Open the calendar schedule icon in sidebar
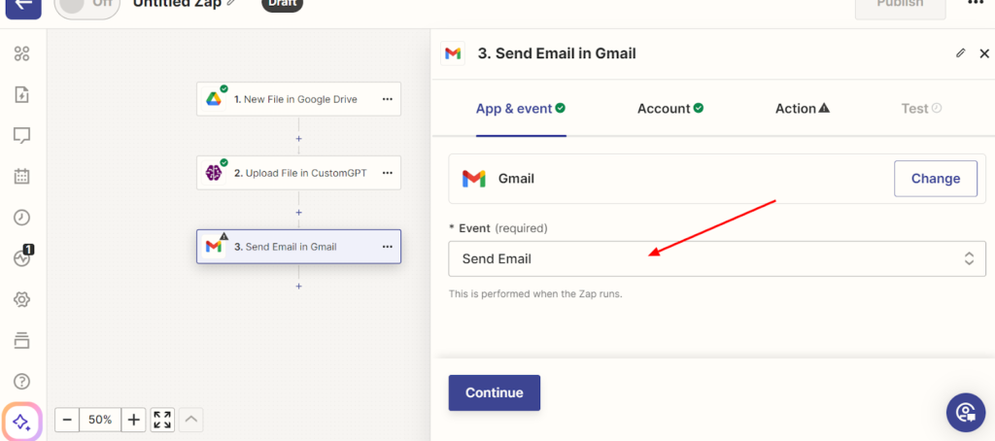 tap(21, 176)
